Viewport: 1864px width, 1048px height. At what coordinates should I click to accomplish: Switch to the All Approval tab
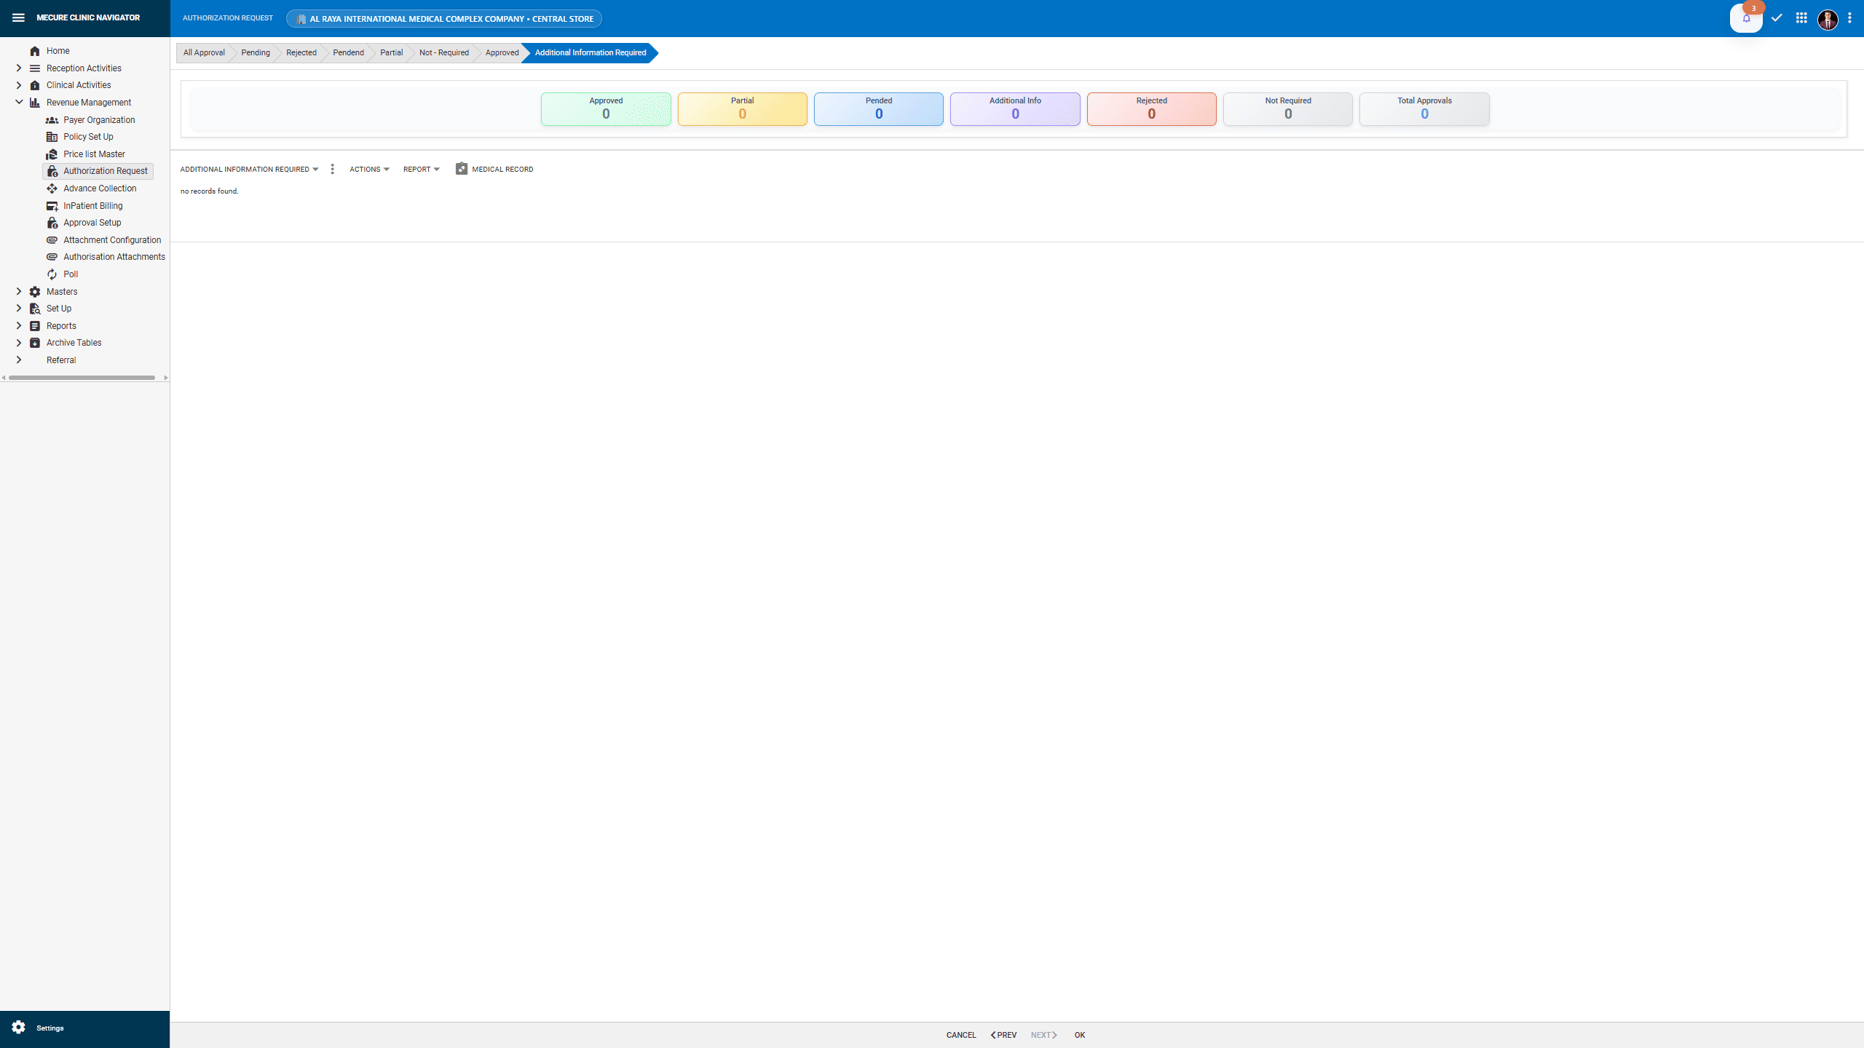[x=204, y=52]
